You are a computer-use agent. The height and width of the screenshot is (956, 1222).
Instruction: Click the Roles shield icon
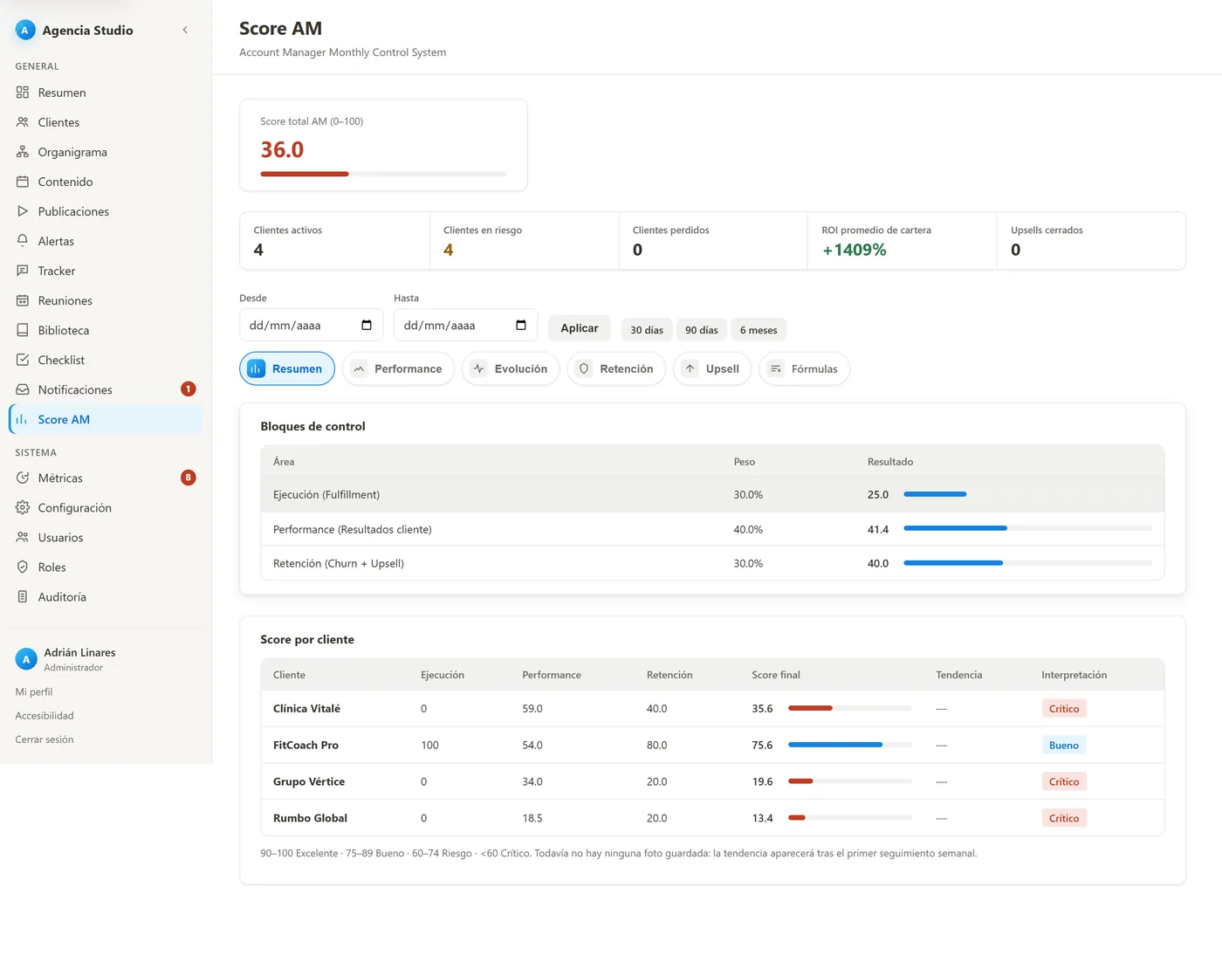coord(23,567)
